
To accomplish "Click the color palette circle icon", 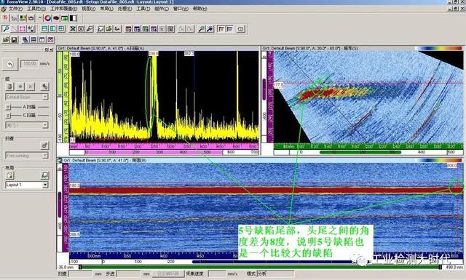I will (x=48, y=18).
